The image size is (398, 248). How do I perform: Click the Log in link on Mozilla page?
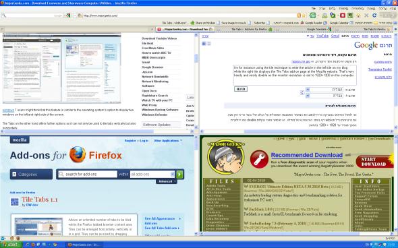point(144,140)
